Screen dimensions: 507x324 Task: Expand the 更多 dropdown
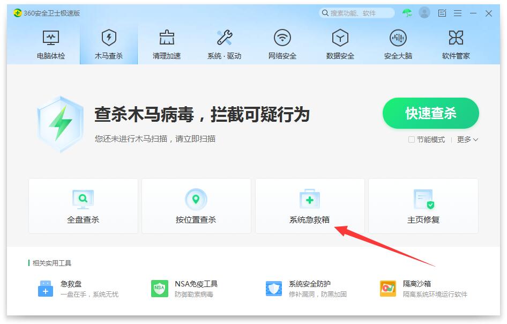pyautogui.click(x=467, y=139)
